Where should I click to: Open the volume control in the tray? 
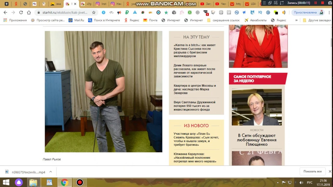pos(301,183)
